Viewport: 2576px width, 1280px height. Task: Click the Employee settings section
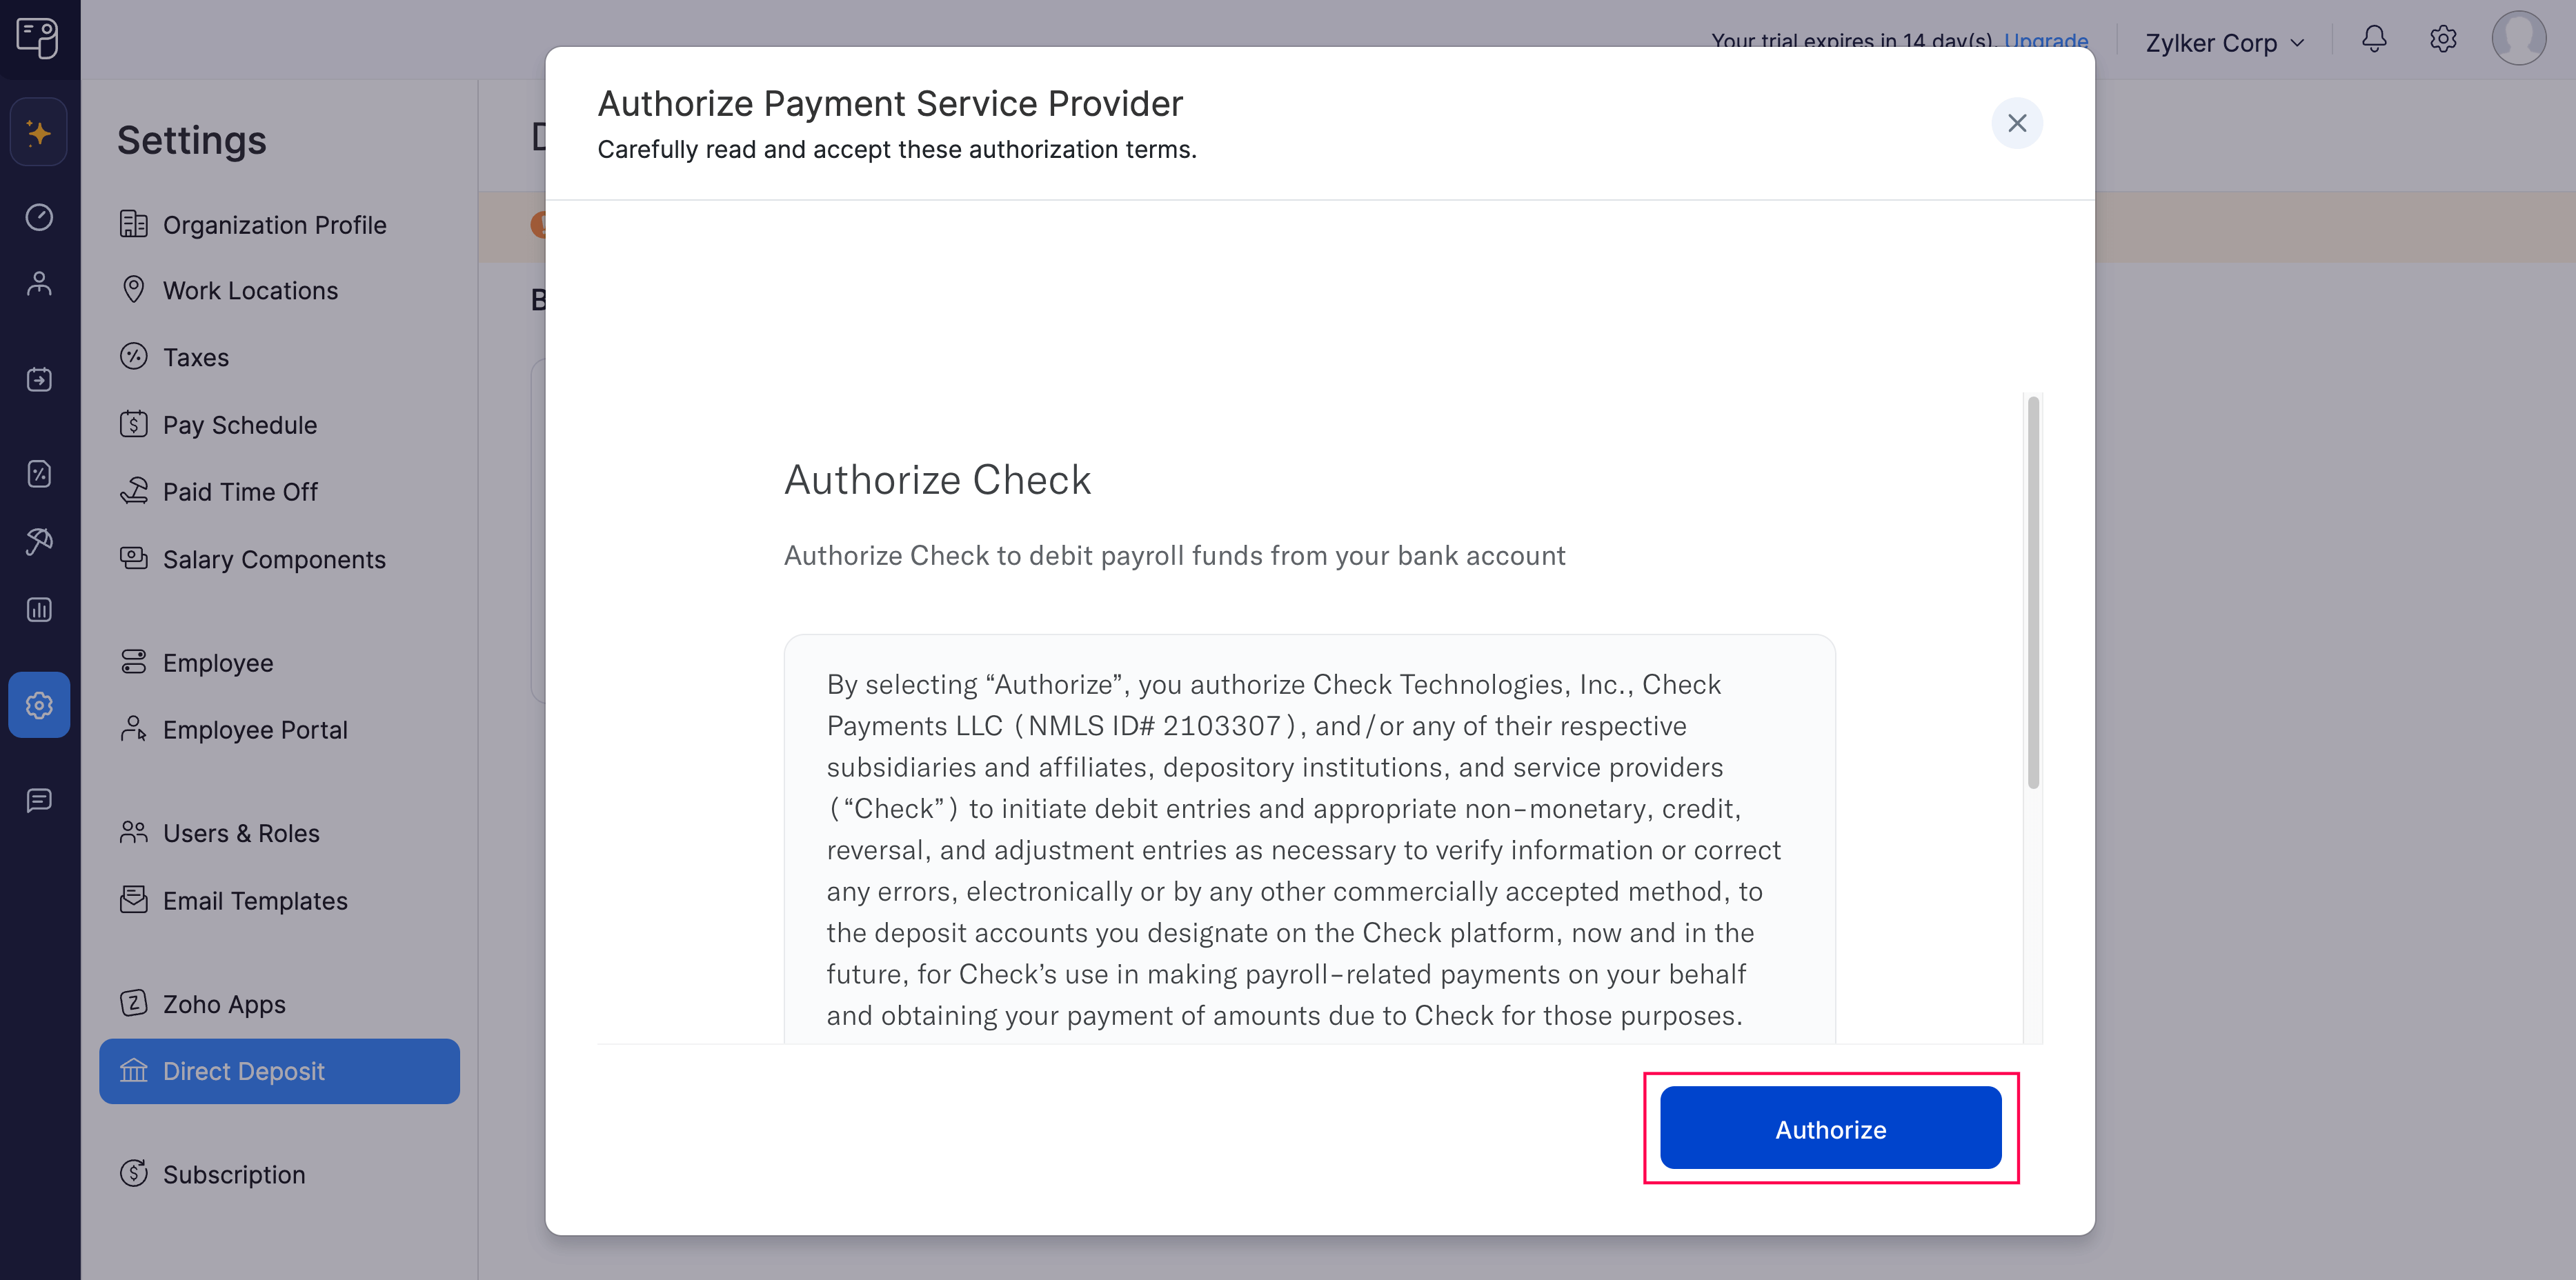tap(219, 662)
